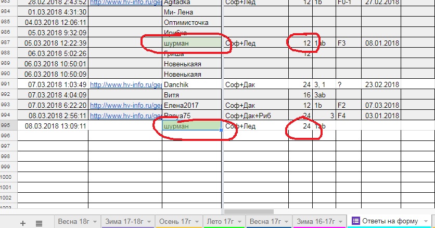
Task: Click the Соф+Дак+Риб cell
Action: click(x=255, y=116)
